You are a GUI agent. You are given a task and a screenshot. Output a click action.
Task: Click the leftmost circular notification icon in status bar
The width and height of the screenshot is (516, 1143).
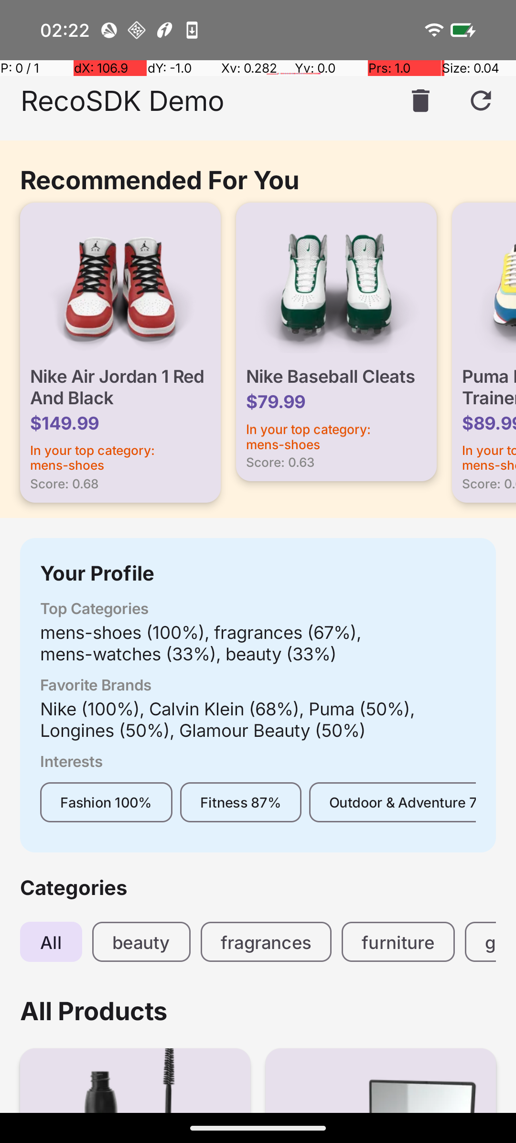click(x=109, y=30)
